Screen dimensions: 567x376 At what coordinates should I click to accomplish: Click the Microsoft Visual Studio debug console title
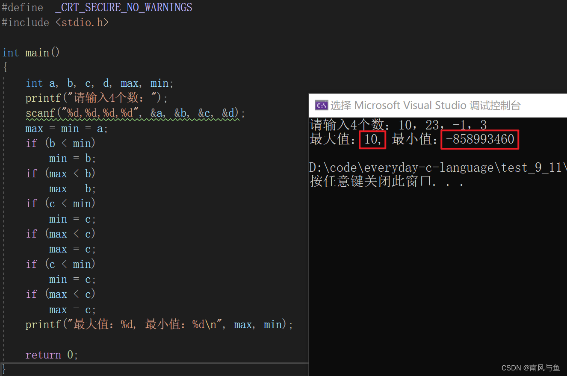pyautogui.click(x=425, y=106)
